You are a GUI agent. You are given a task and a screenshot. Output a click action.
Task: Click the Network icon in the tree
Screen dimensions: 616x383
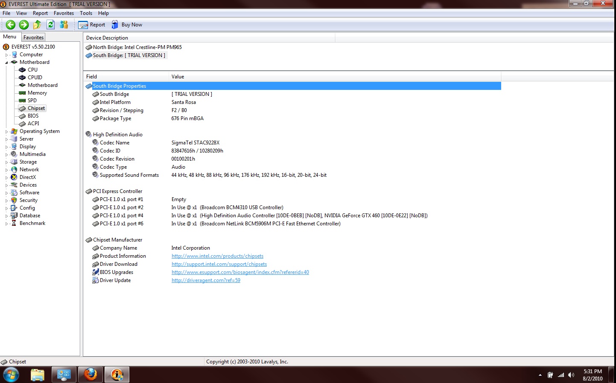[x=14, y=170]
